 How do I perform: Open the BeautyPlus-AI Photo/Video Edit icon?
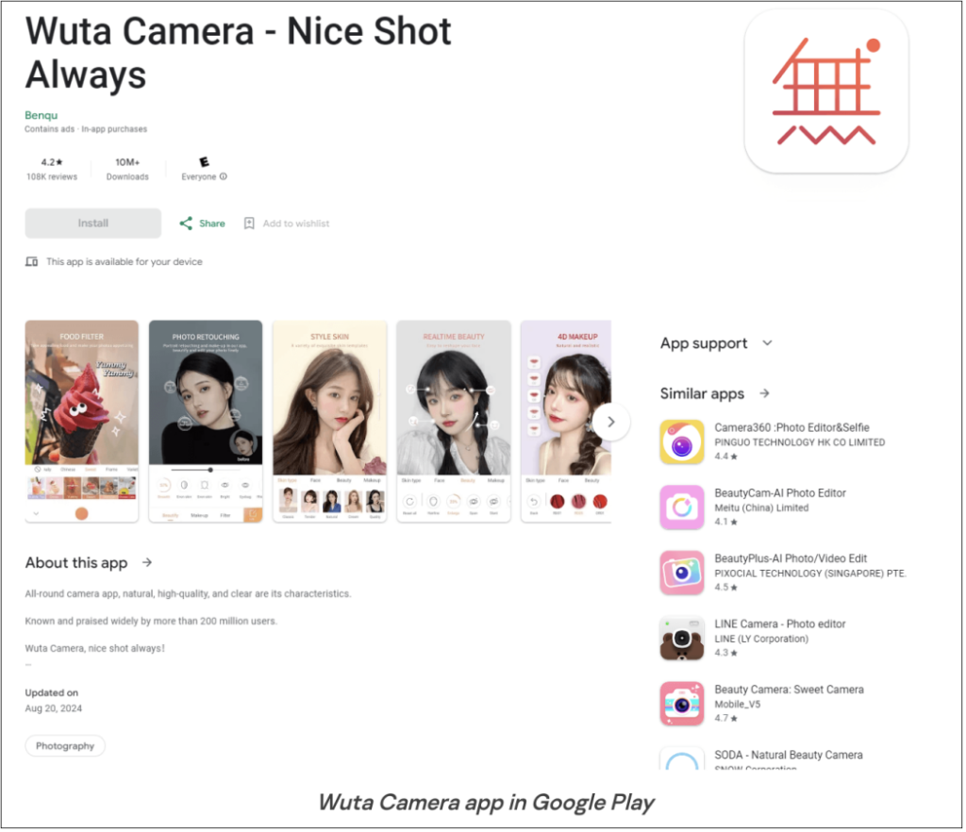(681, 573)
